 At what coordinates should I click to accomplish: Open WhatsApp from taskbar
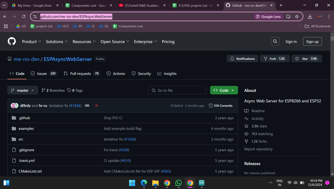point(178,183)
